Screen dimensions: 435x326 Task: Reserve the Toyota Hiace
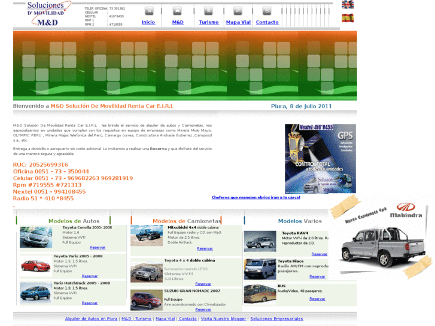317,276
